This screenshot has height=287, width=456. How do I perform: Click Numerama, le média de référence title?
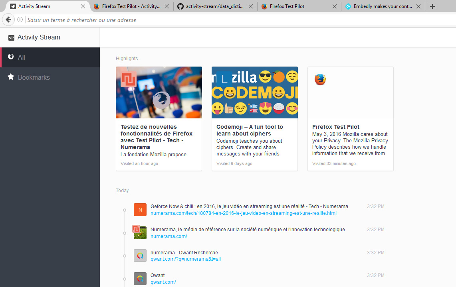[x=248, y=230]
